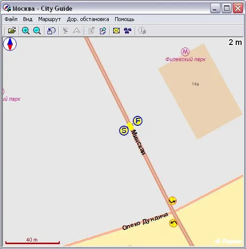The image size is (246, 249).
Task: Click the 2 m distance readout
Action: [x=235, y=43]
